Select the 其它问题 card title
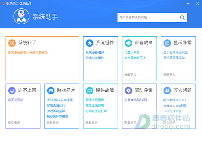 click(x=182, y=90)
